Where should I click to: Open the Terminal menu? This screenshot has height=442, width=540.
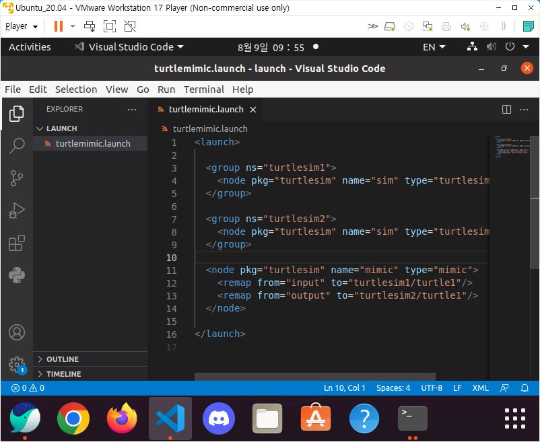tap(204, 89)
